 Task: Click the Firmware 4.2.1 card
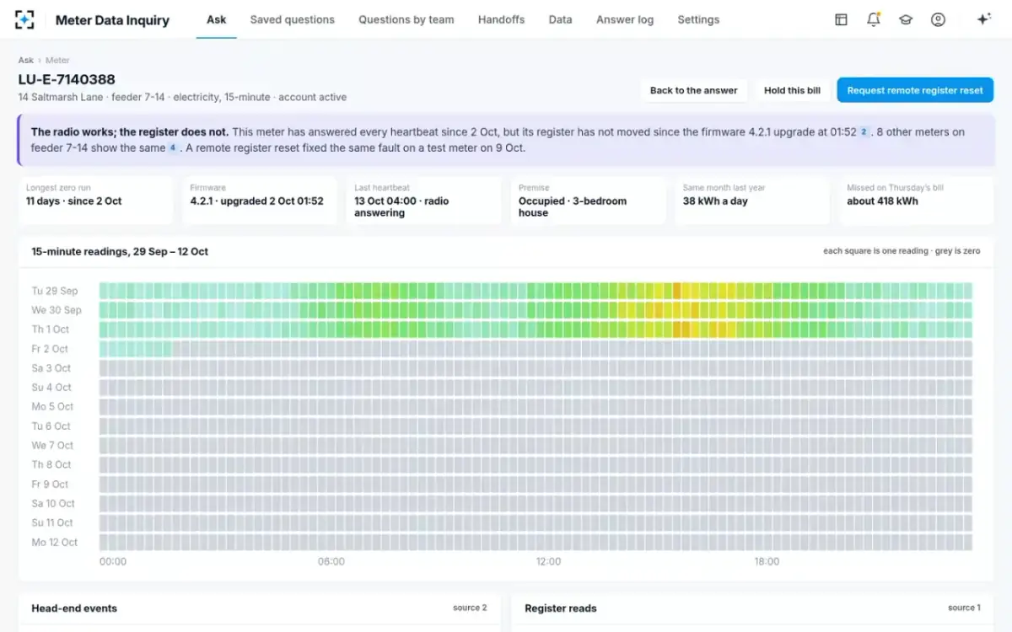(x=260, y=201)
